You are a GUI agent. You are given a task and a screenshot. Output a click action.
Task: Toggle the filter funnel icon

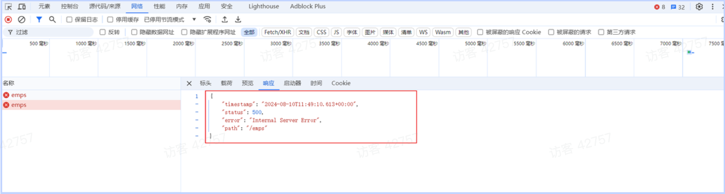(x=39, y=19)
